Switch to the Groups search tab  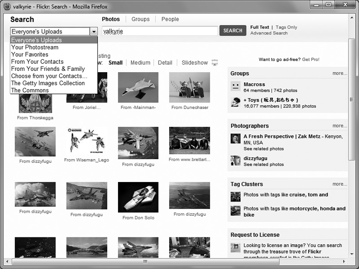point(140,19)
